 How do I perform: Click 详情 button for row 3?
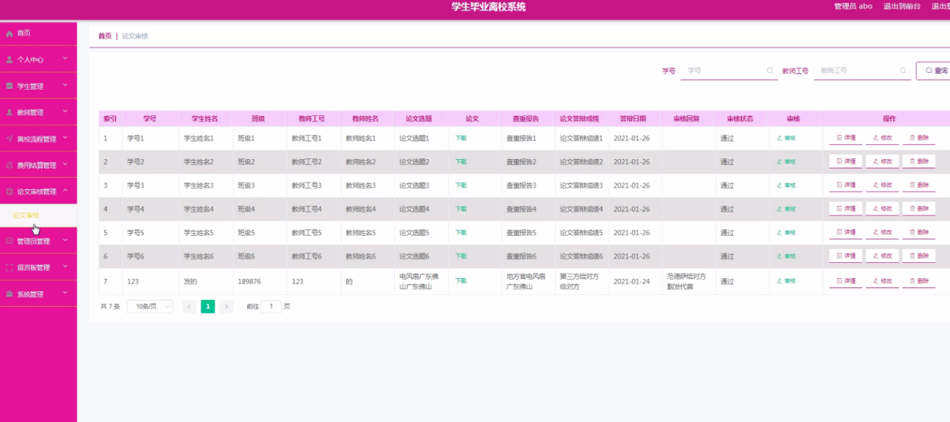point(845,186)
